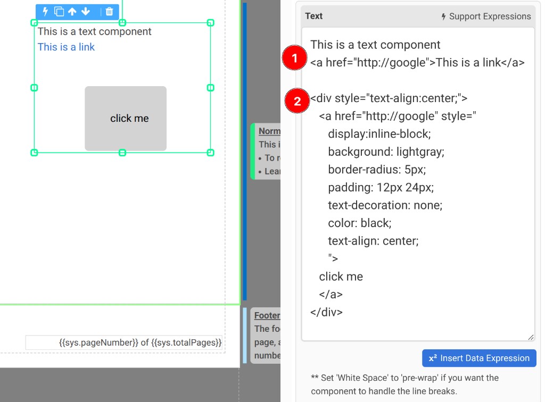Click the bottom-right corner resize handle

pos(210,153)
